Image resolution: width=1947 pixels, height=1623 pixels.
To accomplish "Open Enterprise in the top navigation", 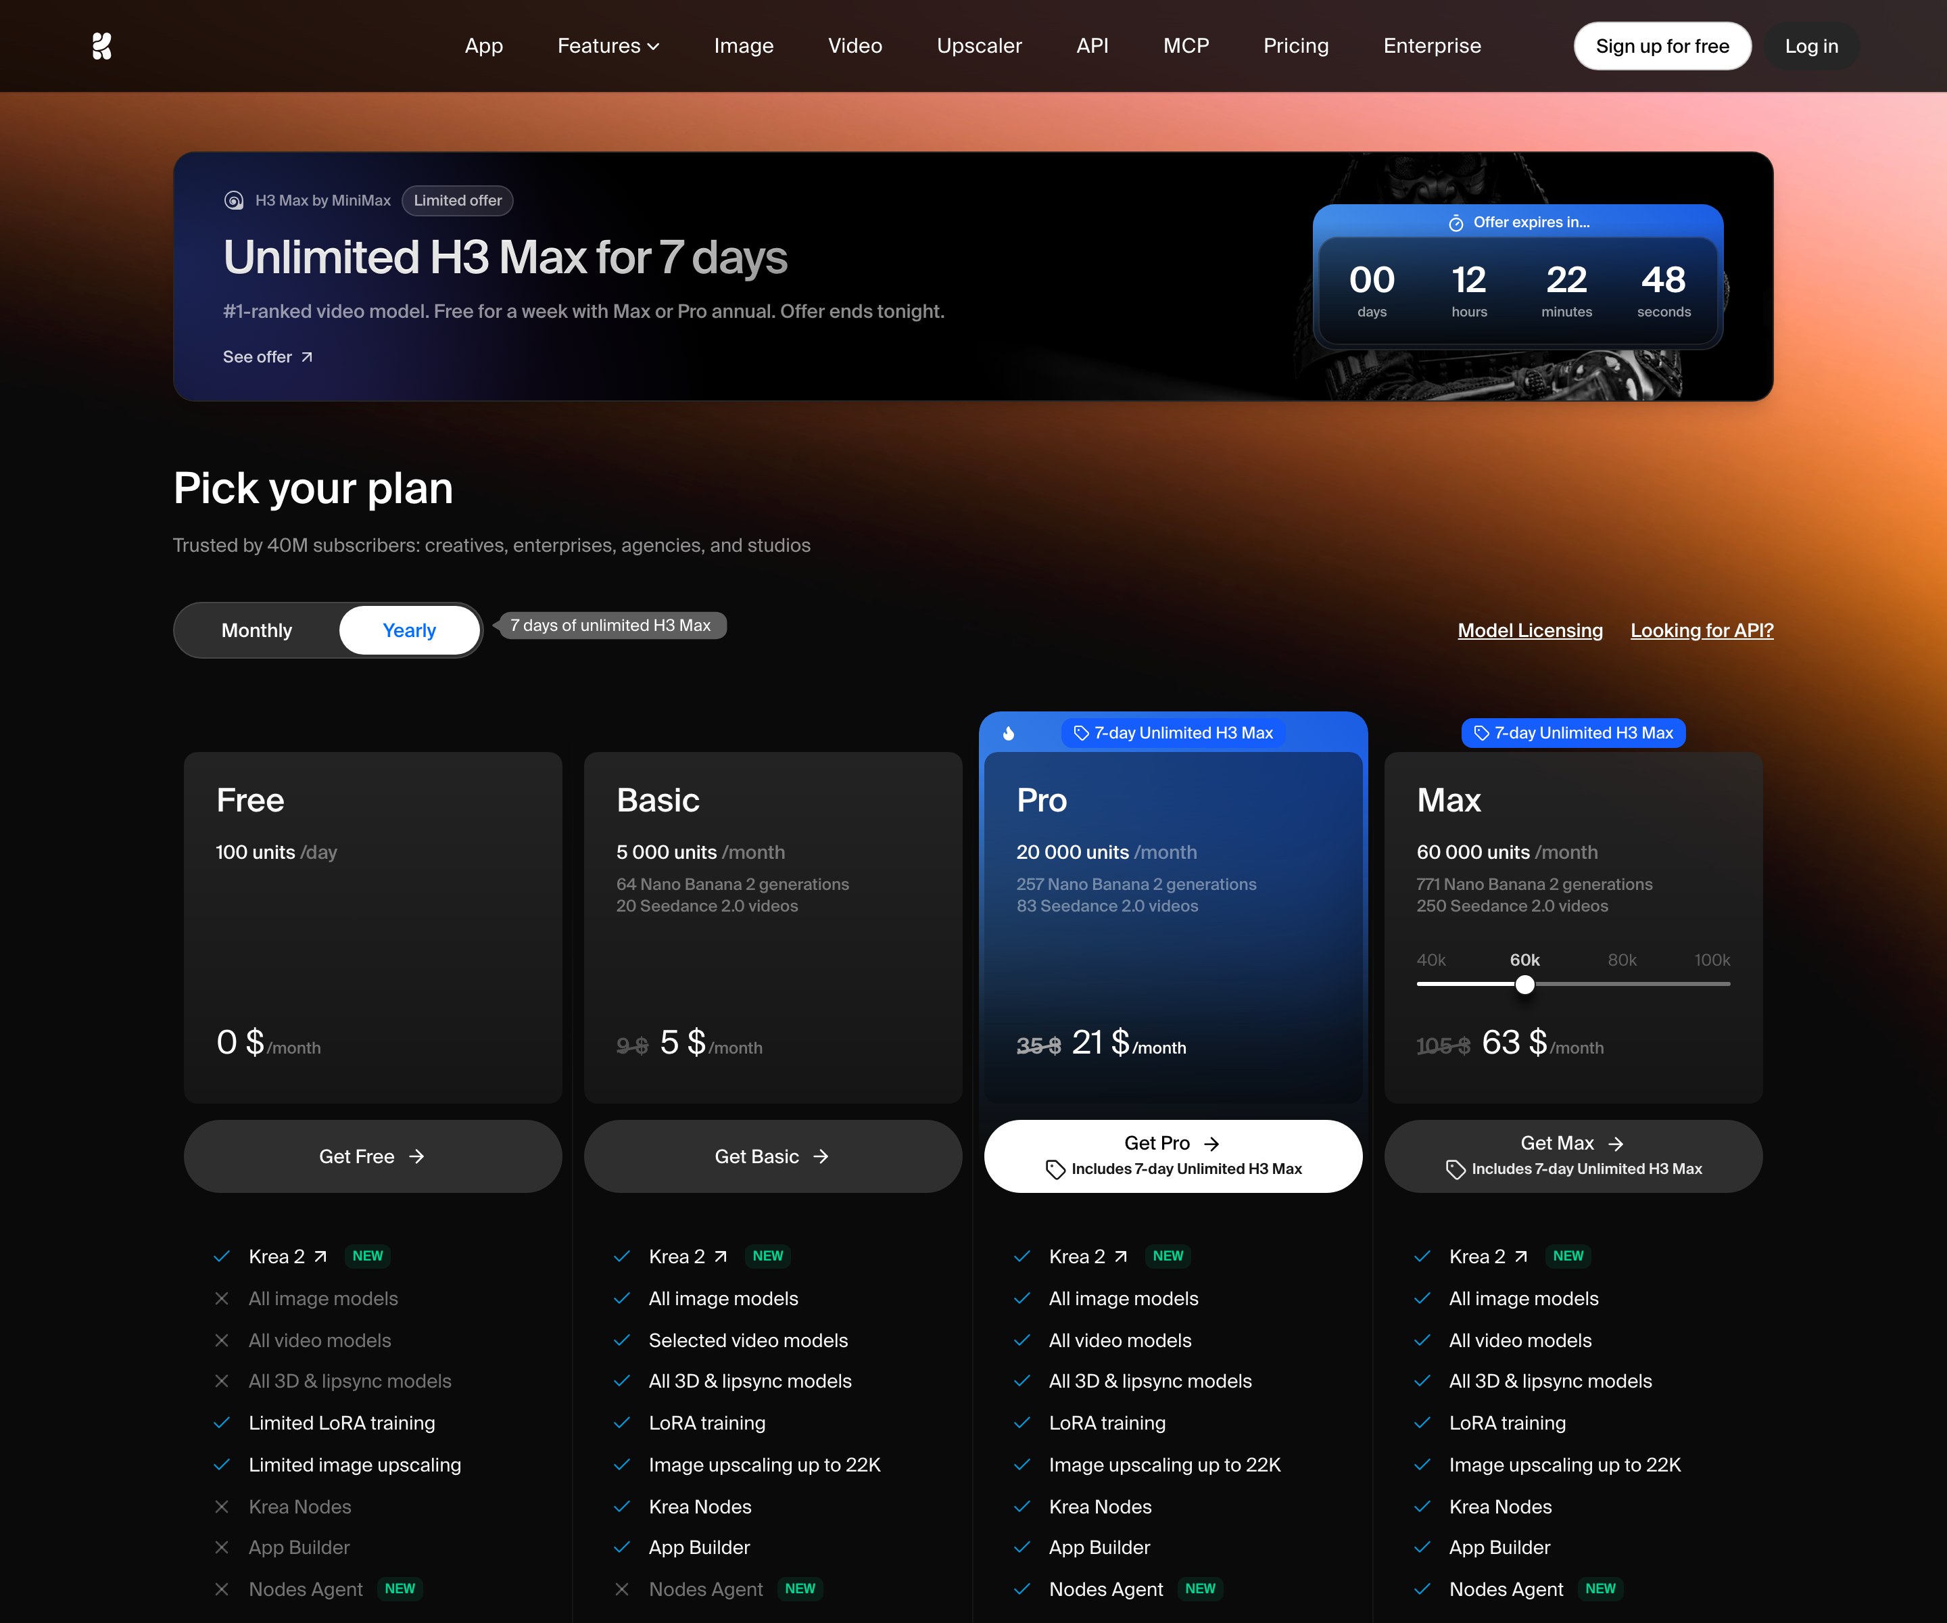I will tap(1433, 45).
